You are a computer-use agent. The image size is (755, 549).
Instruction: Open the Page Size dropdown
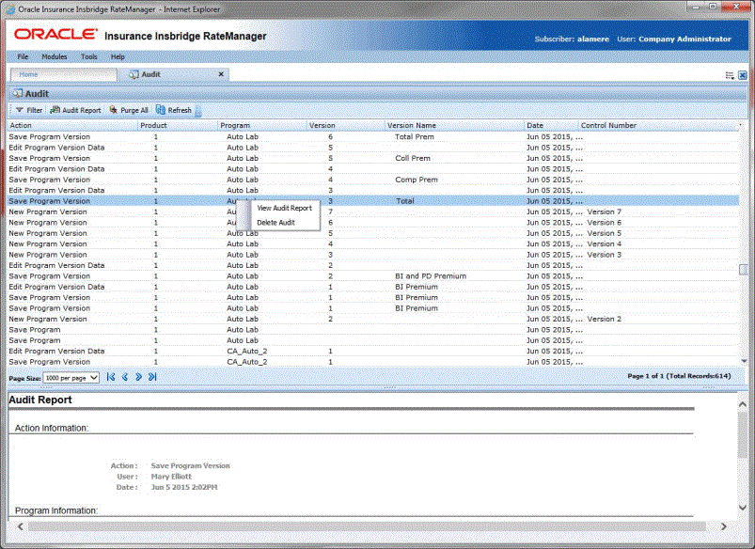[x=71, y=378]
